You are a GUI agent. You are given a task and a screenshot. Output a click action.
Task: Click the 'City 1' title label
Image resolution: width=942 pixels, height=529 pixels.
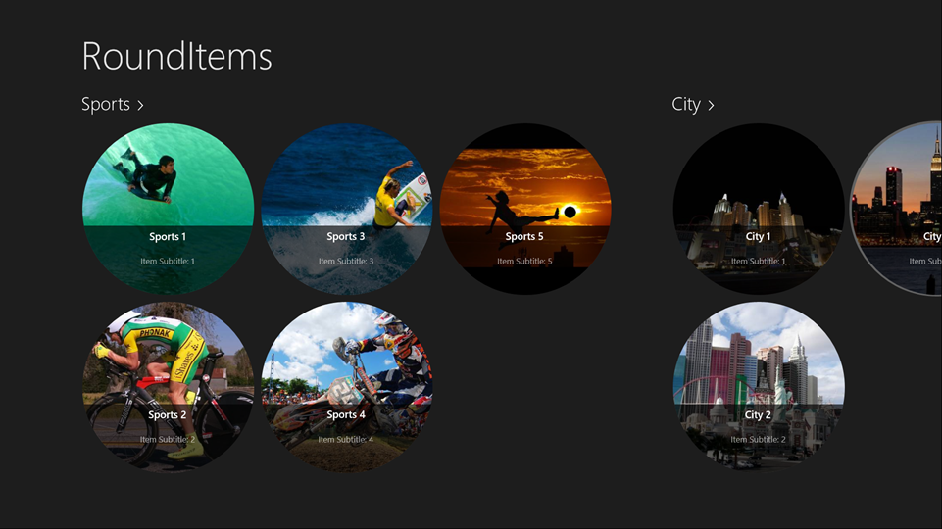coord(758,236)
